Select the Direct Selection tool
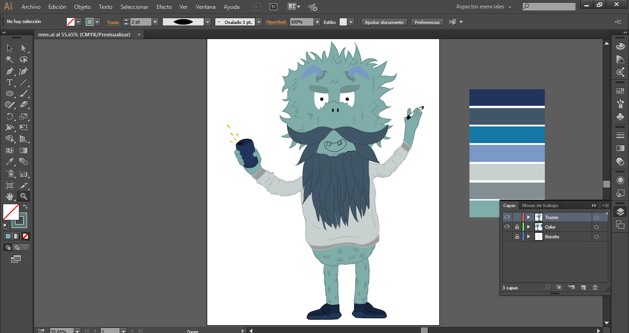 point(23,48)
